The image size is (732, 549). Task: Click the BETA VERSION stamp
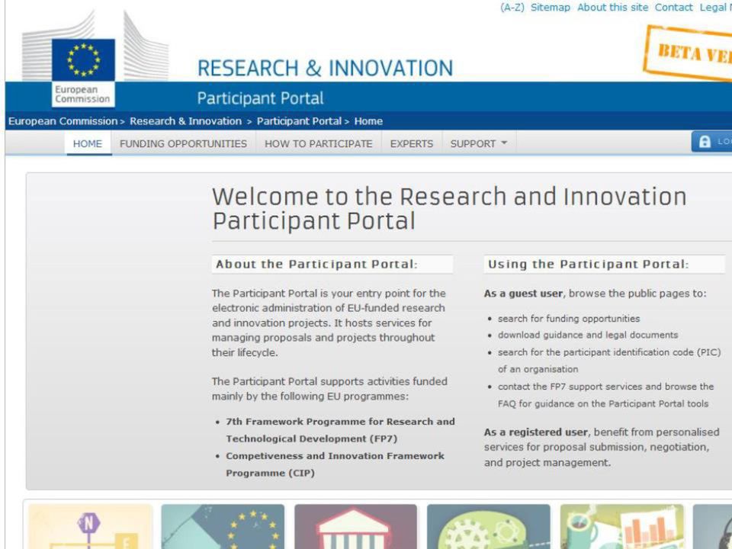pos(689,53)
